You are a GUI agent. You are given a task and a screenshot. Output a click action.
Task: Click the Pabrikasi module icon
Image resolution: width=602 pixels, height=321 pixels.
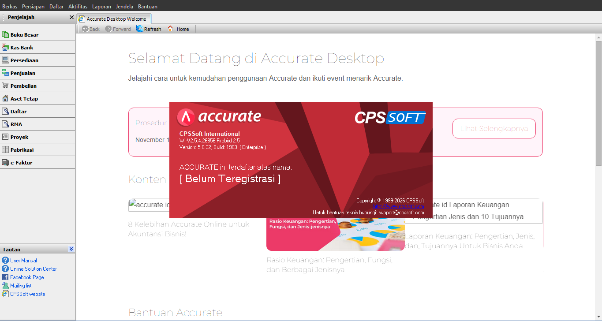coord(5,150)
